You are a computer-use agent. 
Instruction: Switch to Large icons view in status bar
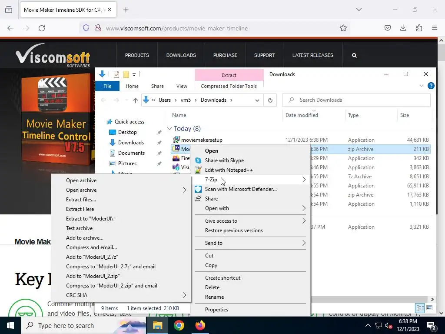pyautogui.click(x=429, y=308)
